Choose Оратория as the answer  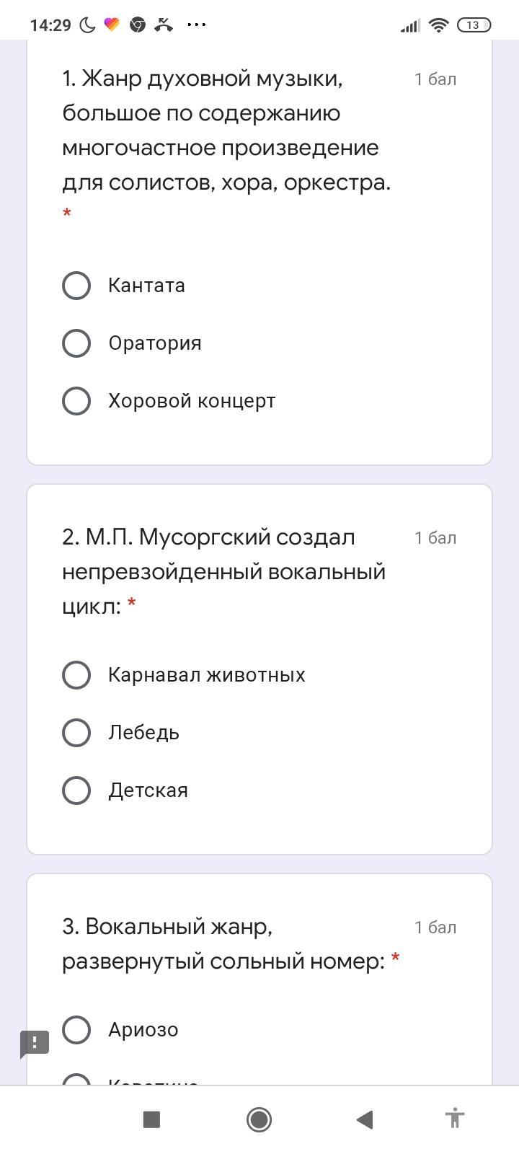click(76, 343)
